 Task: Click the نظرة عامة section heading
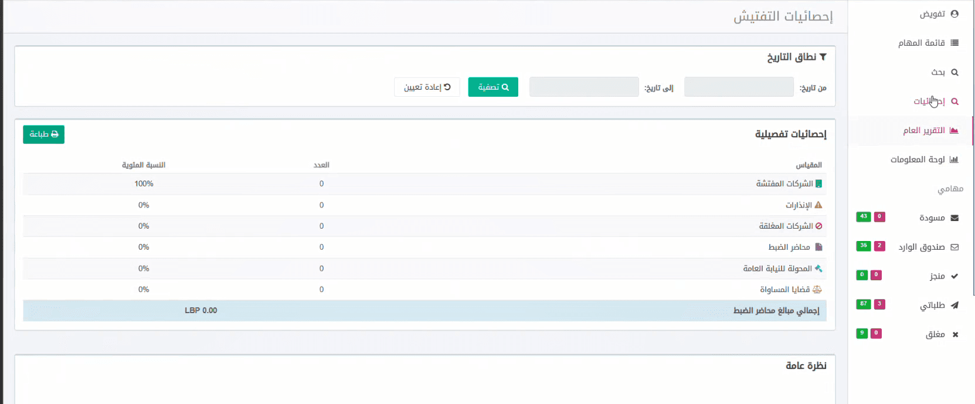[x=806, y=365]
